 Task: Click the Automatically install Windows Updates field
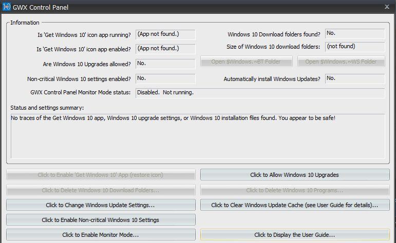pyautogui.click(x=355, y=78)
